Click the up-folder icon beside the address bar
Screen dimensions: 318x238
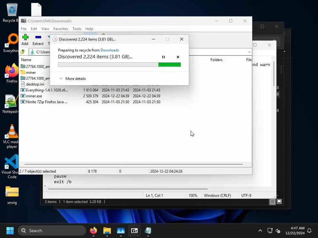pos(23,52)
